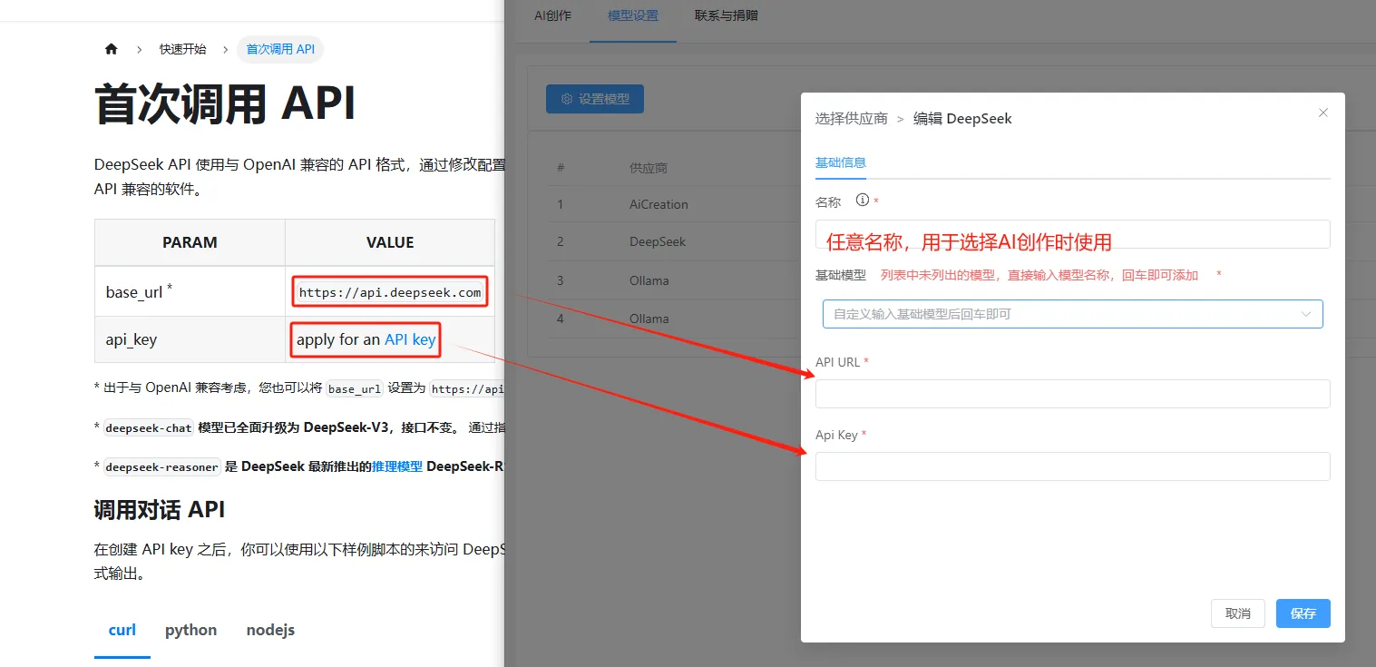Click the 快速开始 breadcrumb link
1376x667 pixels.
[x=182, y=49]
